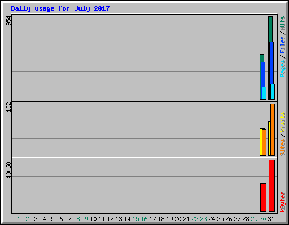Click the 132 visits axis value
The width and height of the screenshot is (289, 225).
pyautogui.click(x=8, y=107)
